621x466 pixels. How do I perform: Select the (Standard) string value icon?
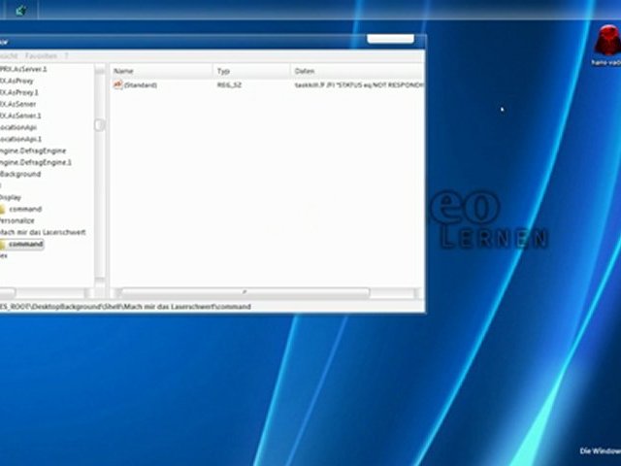point(117,85)
